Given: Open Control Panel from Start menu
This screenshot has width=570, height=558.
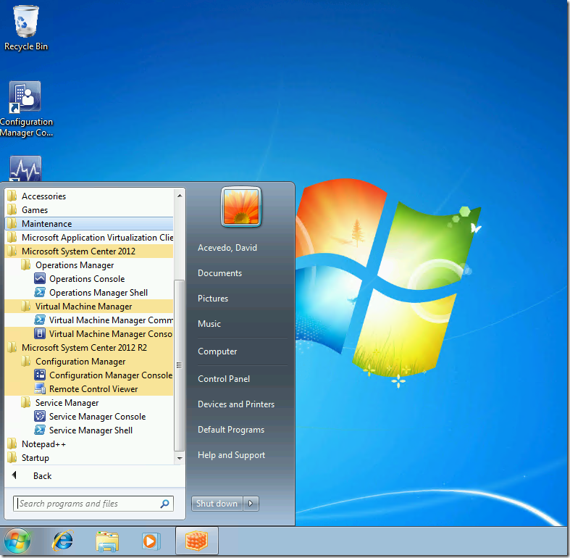Looking at the screenshot, I should point(224,379).
